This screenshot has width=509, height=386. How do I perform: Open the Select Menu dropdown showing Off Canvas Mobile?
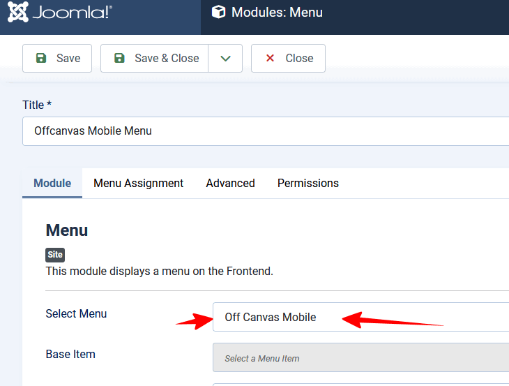pos(360,317)
